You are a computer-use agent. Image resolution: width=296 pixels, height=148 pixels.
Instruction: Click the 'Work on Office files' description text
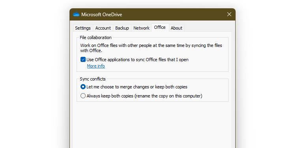pos(151,48)
